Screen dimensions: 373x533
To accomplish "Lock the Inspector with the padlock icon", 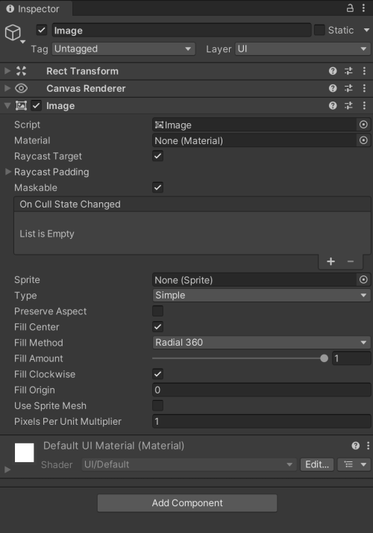I will 350,8.
